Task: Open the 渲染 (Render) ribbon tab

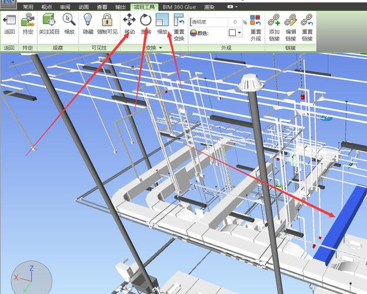Action: (209, 7)
